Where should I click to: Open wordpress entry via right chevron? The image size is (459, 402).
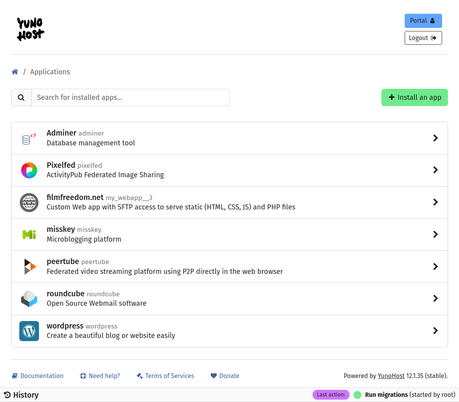[x=435, y=331]
